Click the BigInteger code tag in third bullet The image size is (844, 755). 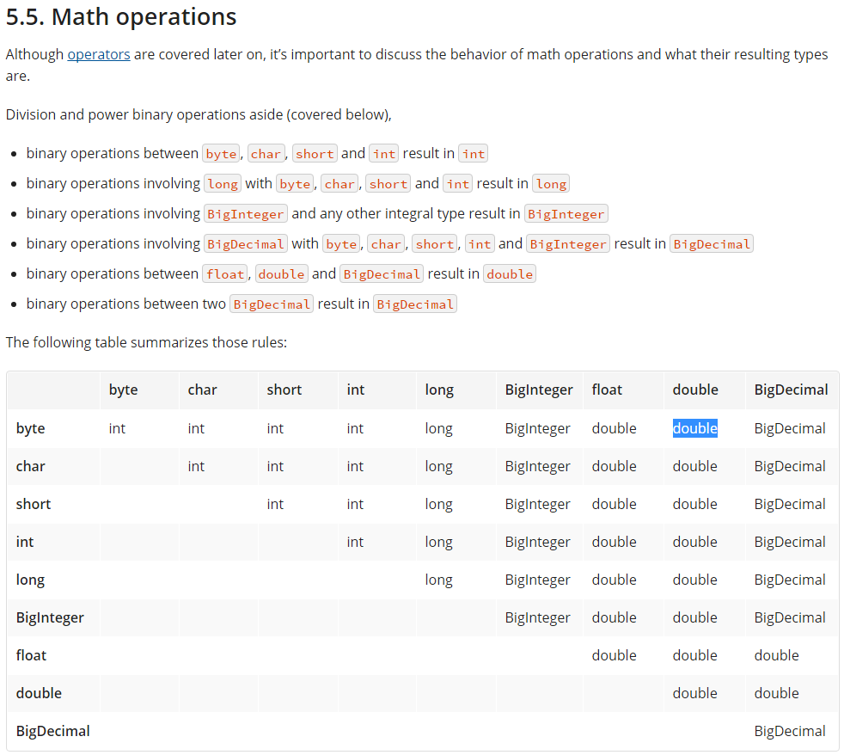coord(245,213)
